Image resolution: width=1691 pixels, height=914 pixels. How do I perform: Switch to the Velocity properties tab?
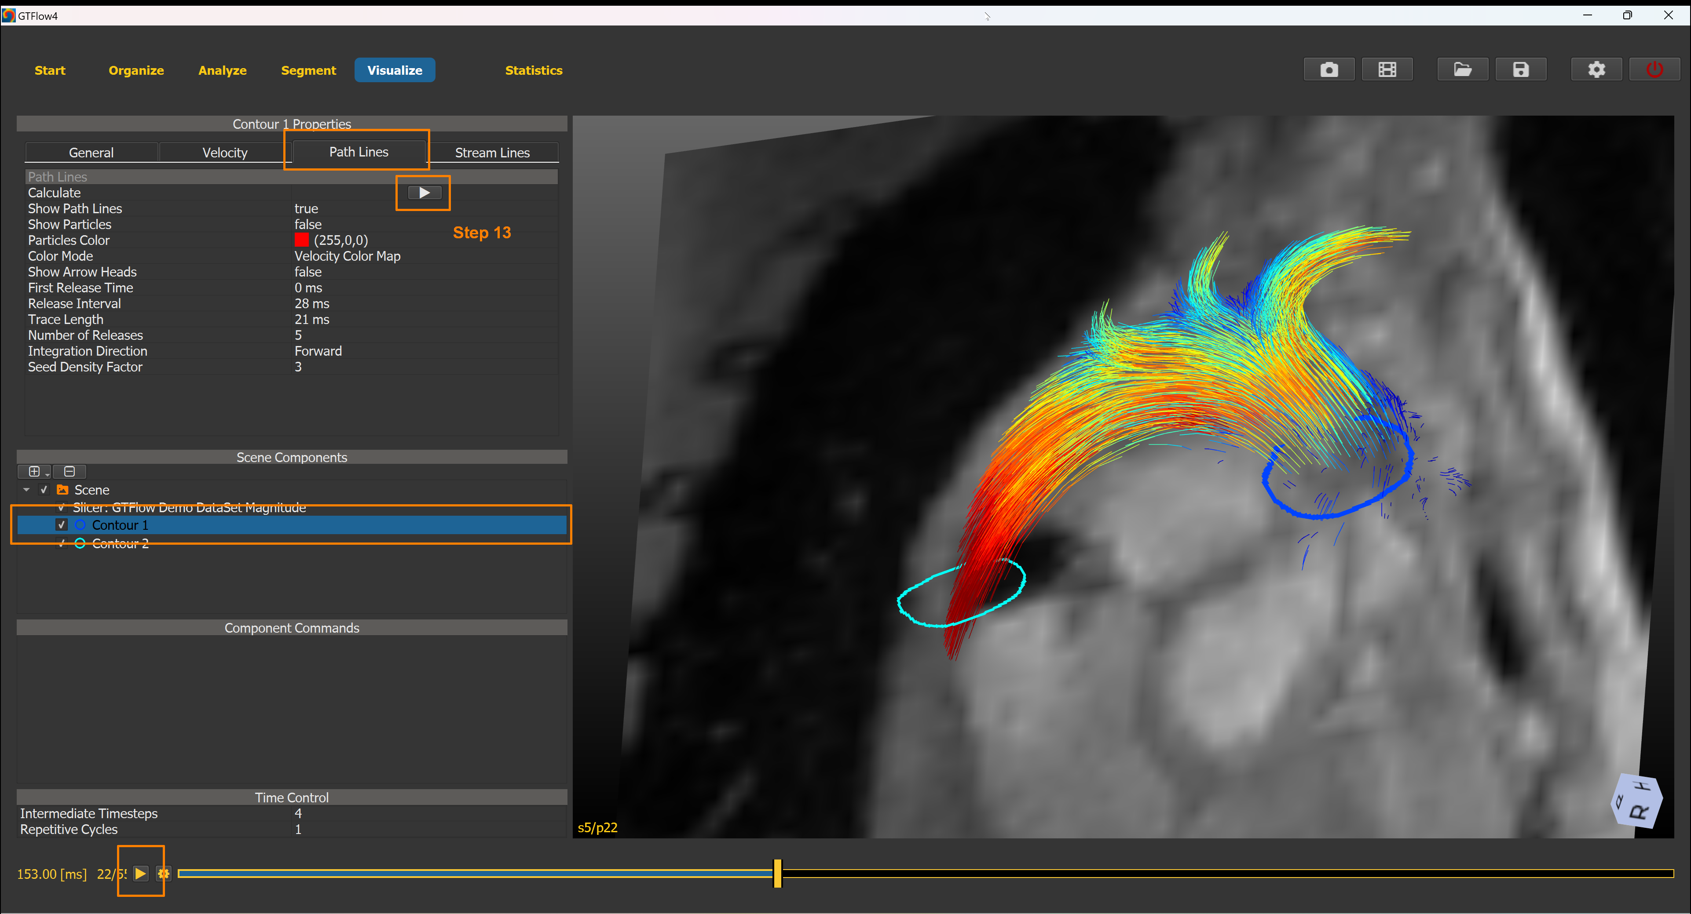click(x=224, y=152)
